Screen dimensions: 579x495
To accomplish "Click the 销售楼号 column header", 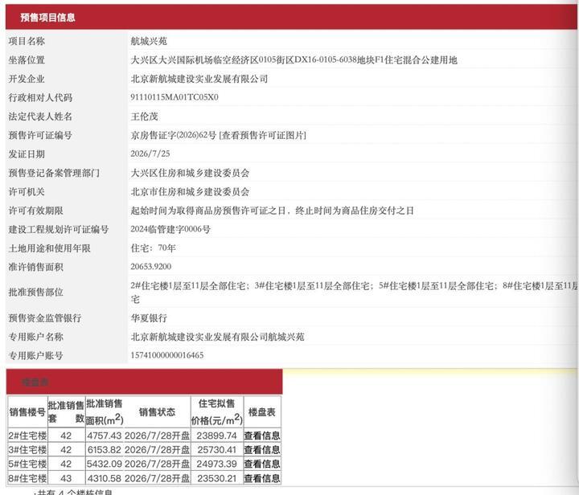I will click(27, 412).
